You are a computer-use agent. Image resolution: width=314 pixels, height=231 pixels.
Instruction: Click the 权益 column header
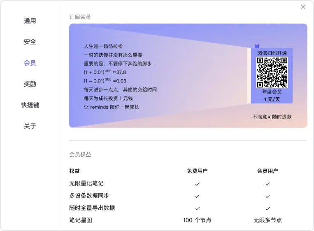(74, 171)
